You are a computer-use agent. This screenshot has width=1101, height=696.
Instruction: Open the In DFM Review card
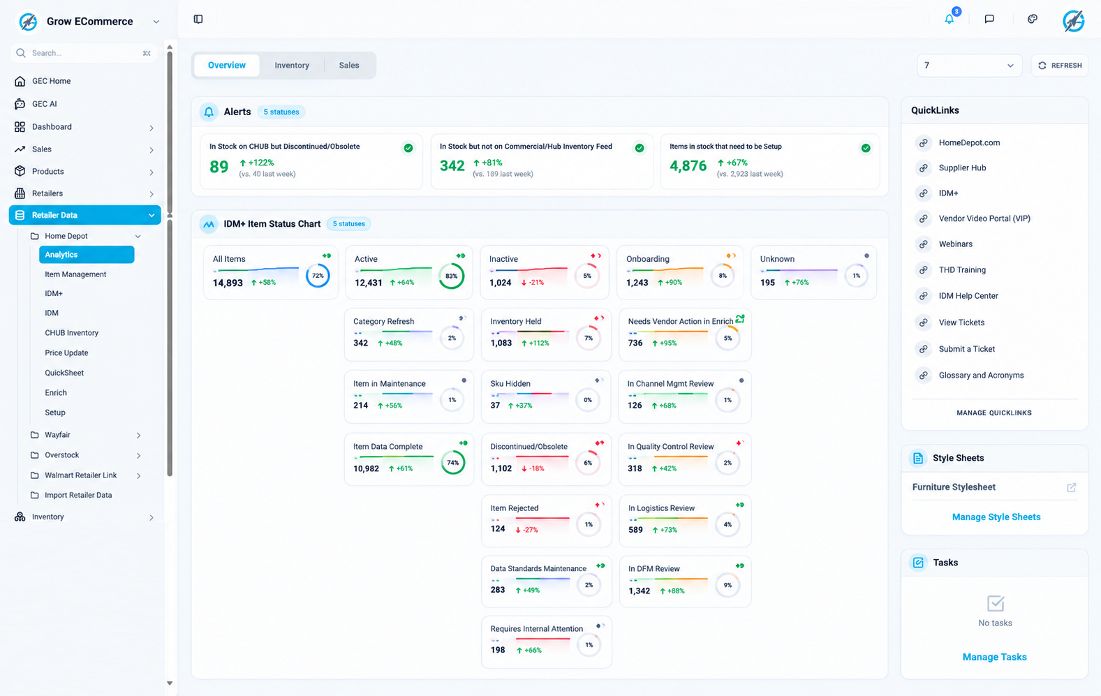(685, 582)
